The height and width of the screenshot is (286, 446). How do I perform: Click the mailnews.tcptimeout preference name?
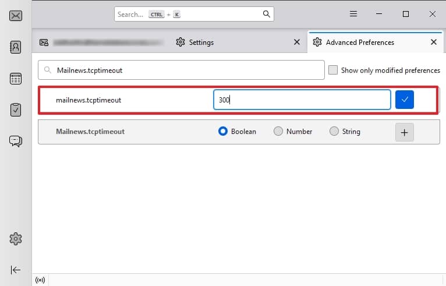tap(89, 100)
